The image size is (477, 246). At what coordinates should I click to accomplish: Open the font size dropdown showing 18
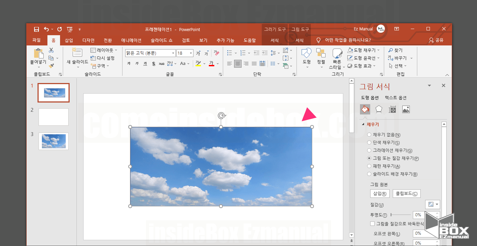pos(191,53)
